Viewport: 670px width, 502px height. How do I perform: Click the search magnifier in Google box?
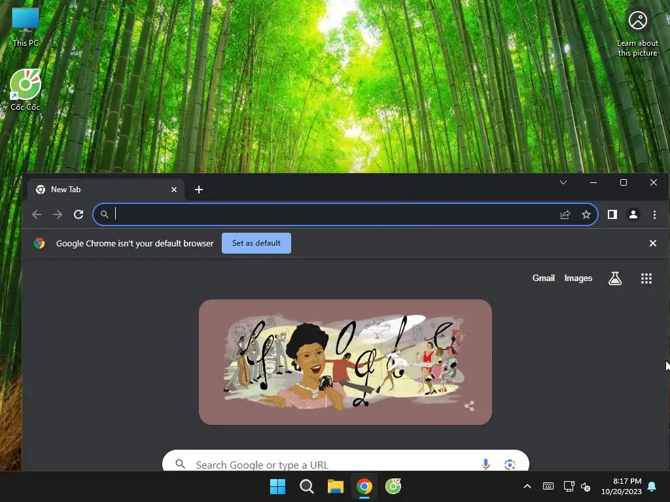coord(181,464)
